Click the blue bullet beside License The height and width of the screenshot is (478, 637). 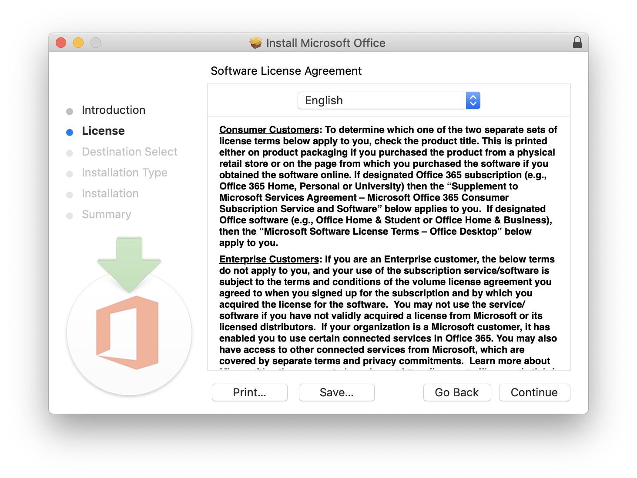[x=70, y=132]
